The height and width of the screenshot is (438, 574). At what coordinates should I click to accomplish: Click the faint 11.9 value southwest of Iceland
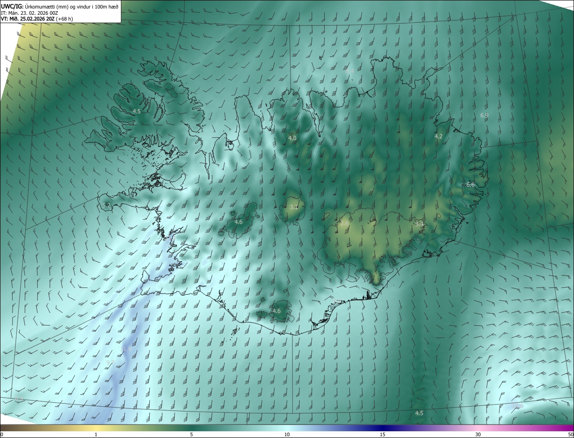tap(126, 349)
